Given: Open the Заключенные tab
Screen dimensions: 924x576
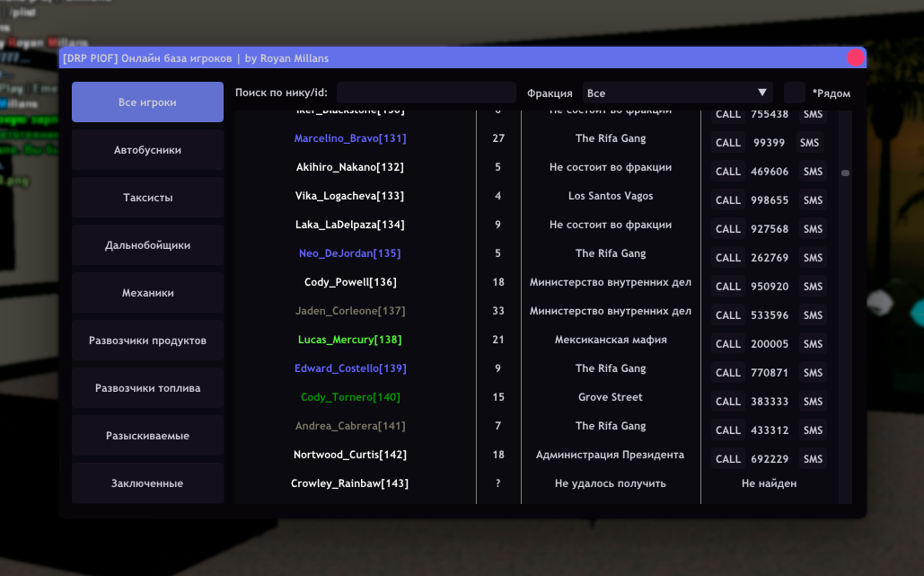Looking at the screenshot, I should [147, 483].
